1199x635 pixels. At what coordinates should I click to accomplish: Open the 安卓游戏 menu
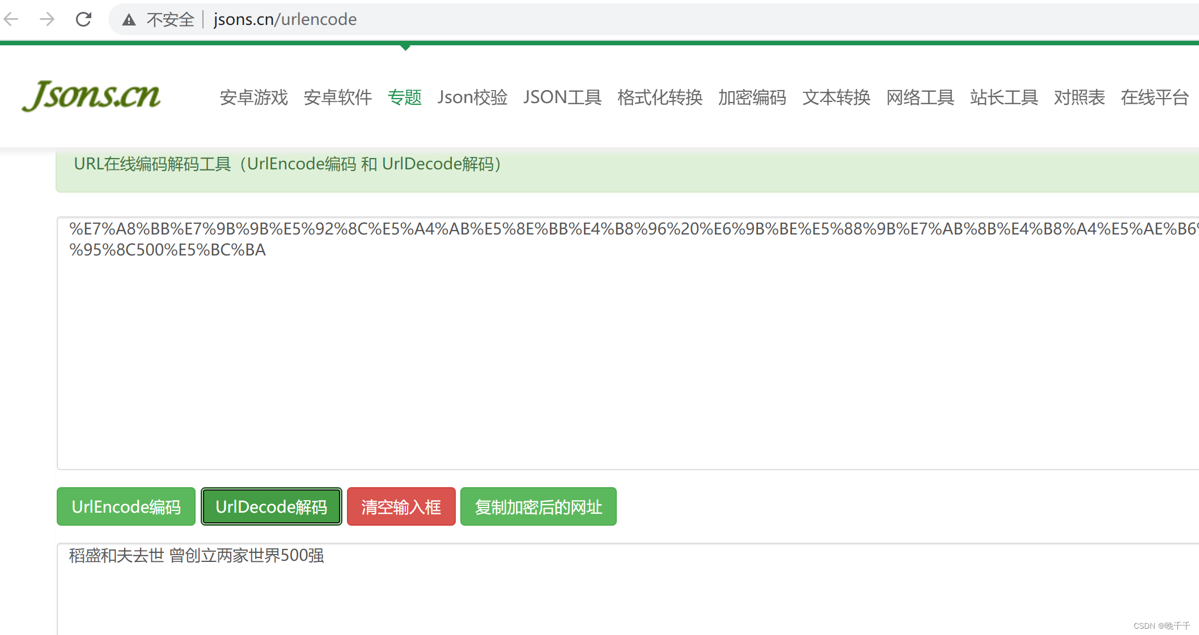coord(254,97)
